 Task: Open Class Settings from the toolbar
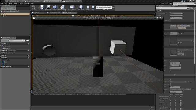(x=62, y=7)
